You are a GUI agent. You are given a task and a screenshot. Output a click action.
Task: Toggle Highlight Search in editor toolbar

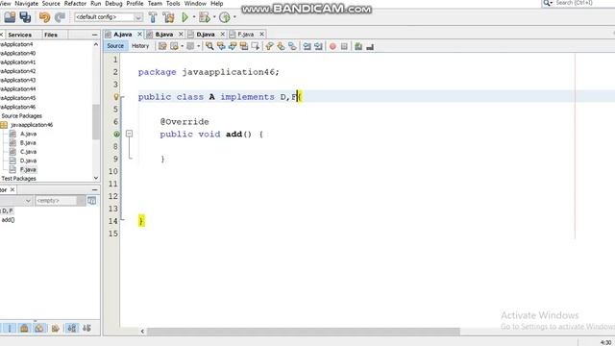[243, 46]
